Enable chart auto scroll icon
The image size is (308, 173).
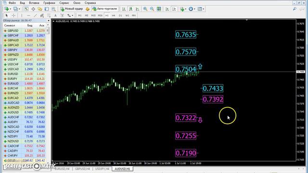pos(167,9)
